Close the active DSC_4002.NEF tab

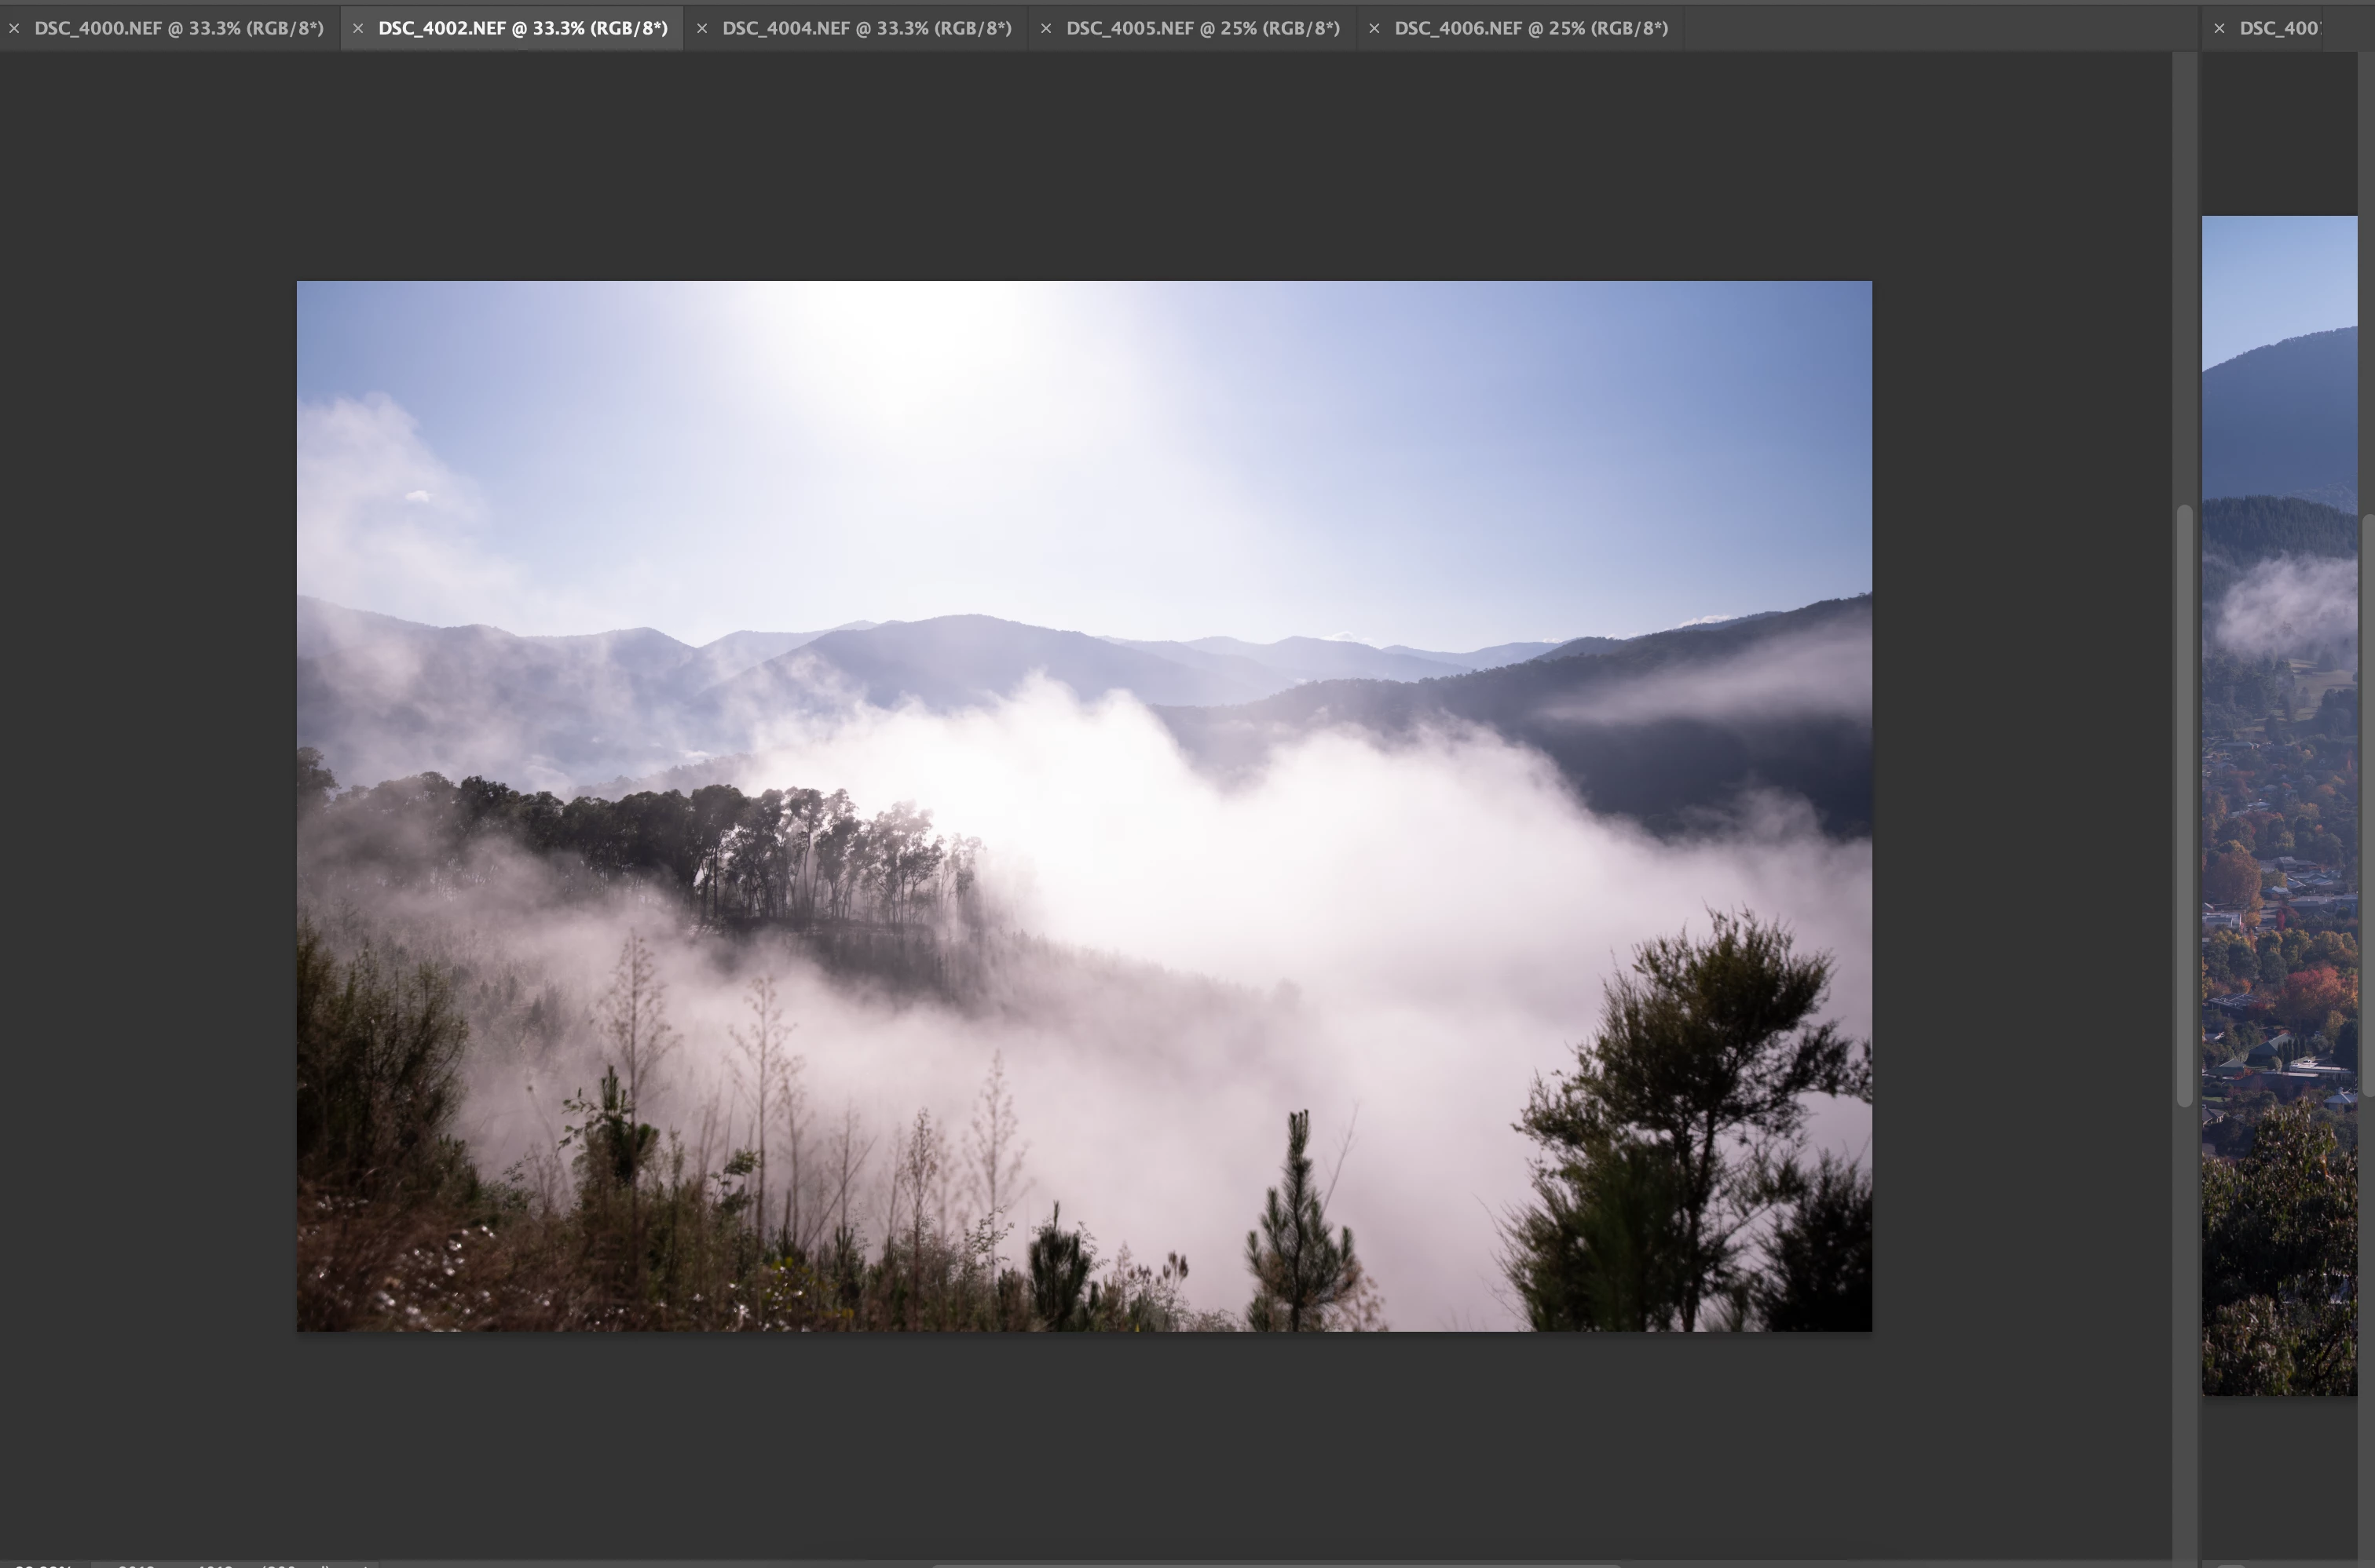click(357, 29)
